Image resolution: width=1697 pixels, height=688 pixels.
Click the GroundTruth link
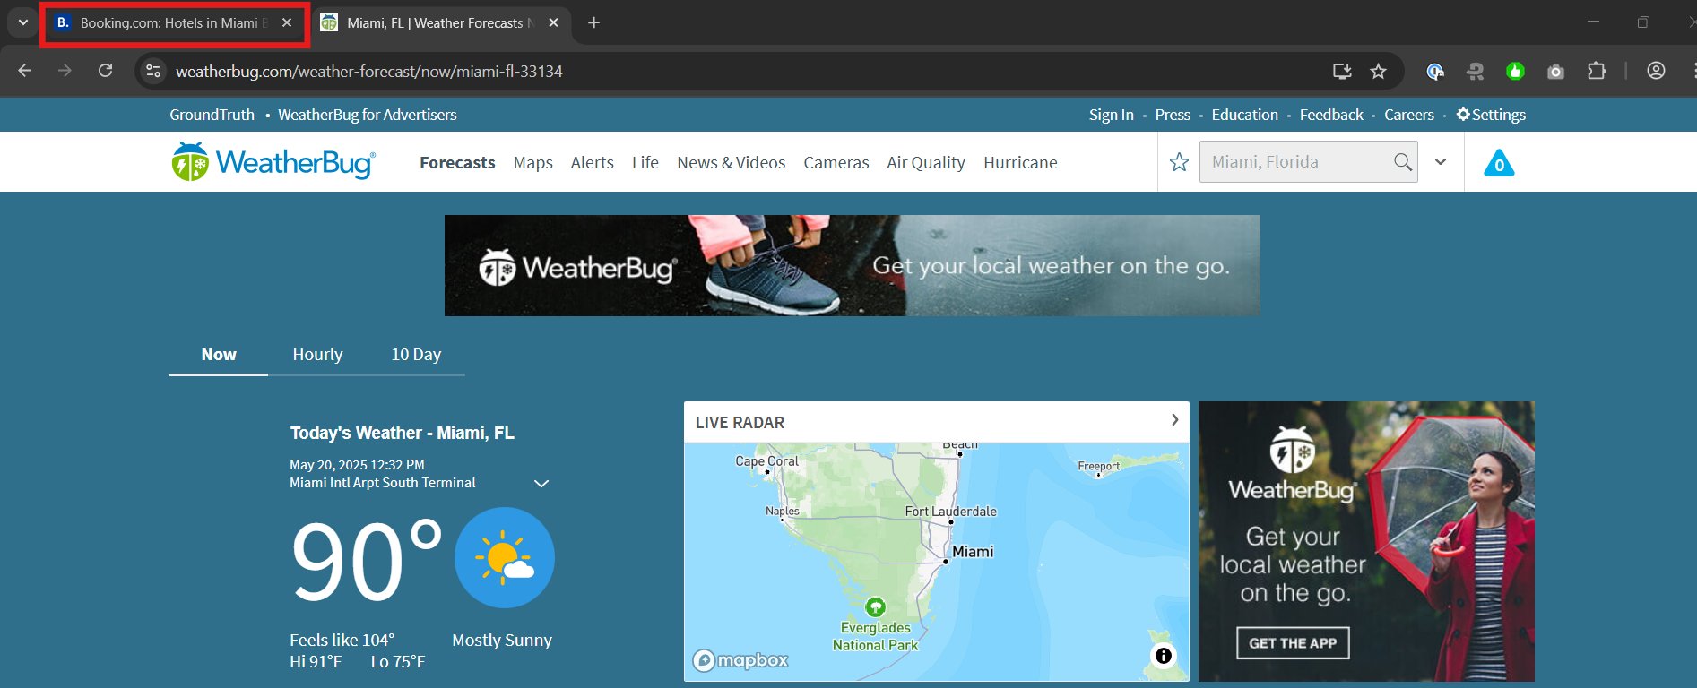click(212, 115)
